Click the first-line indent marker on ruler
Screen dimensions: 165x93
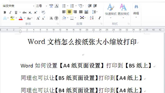click(x=20, y=29)
